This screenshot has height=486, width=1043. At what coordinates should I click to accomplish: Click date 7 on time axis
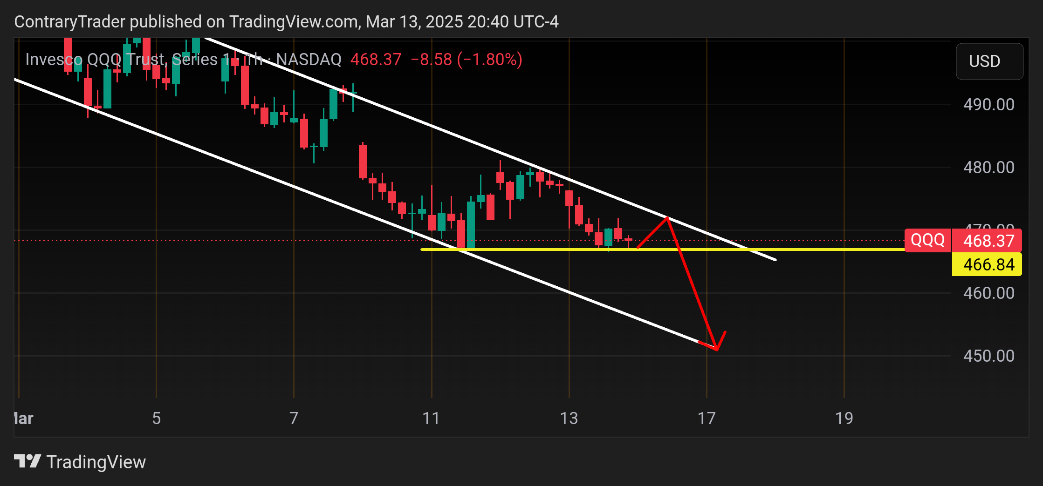tap(294, 418)
